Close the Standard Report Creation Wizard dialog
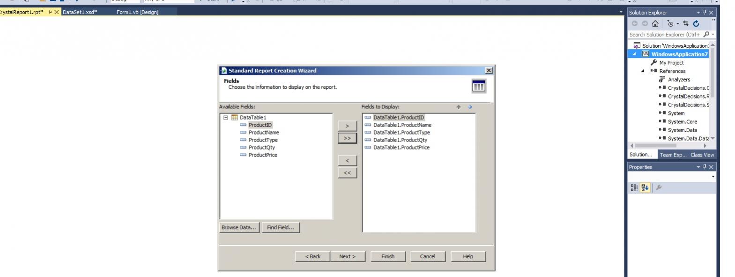The image size is (735, 277). coord(489,71)
